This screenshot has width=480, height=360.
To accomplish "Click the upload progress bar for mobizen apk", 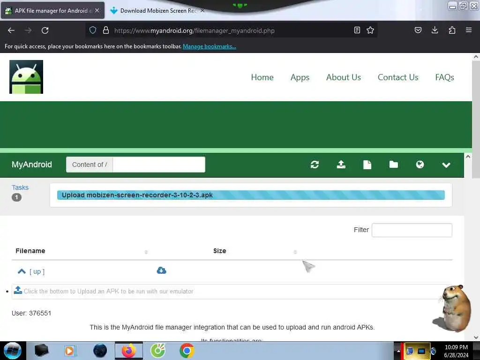I will point(251,195).
